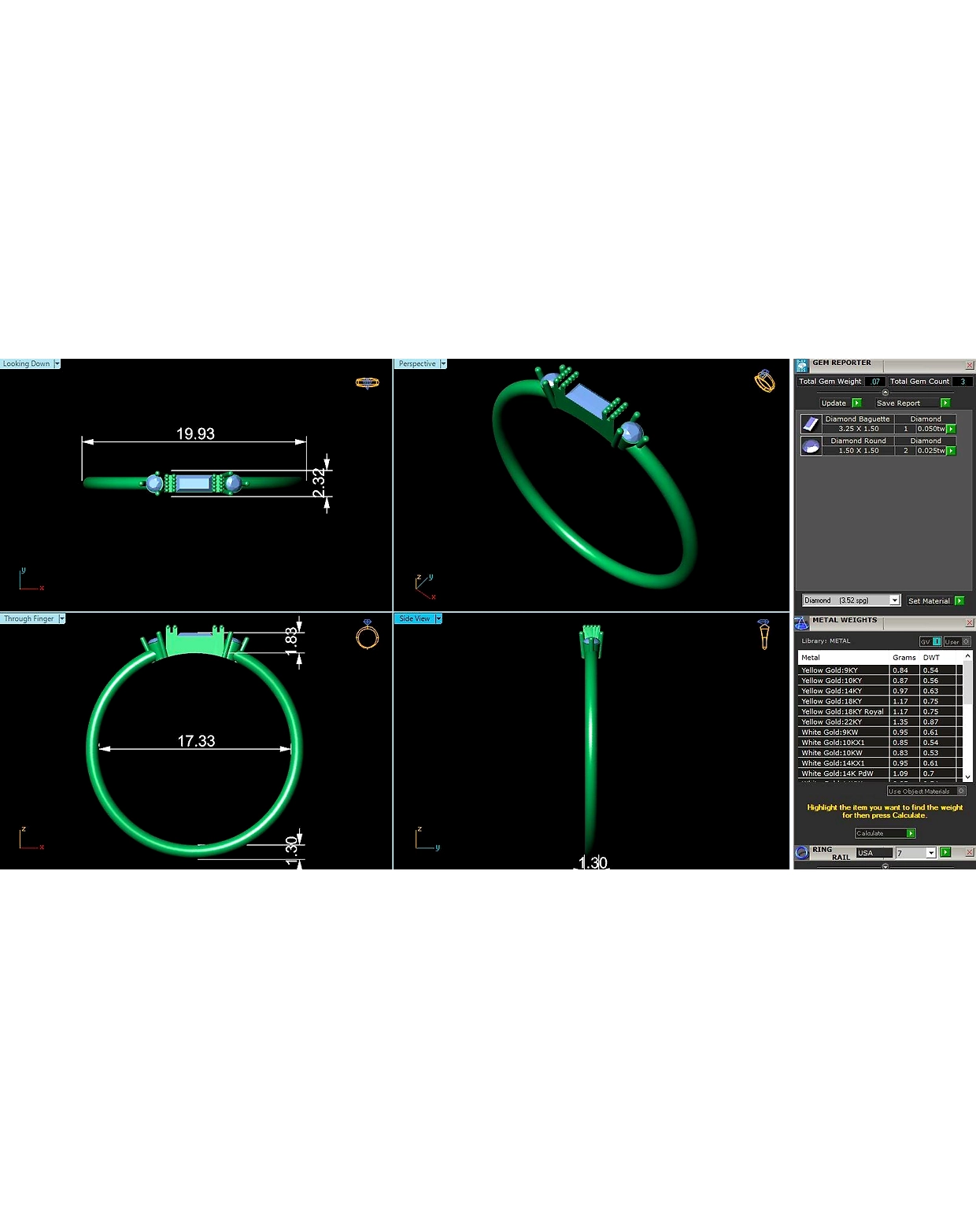Open the Through Finger viewport dropdown

[61, 618]
